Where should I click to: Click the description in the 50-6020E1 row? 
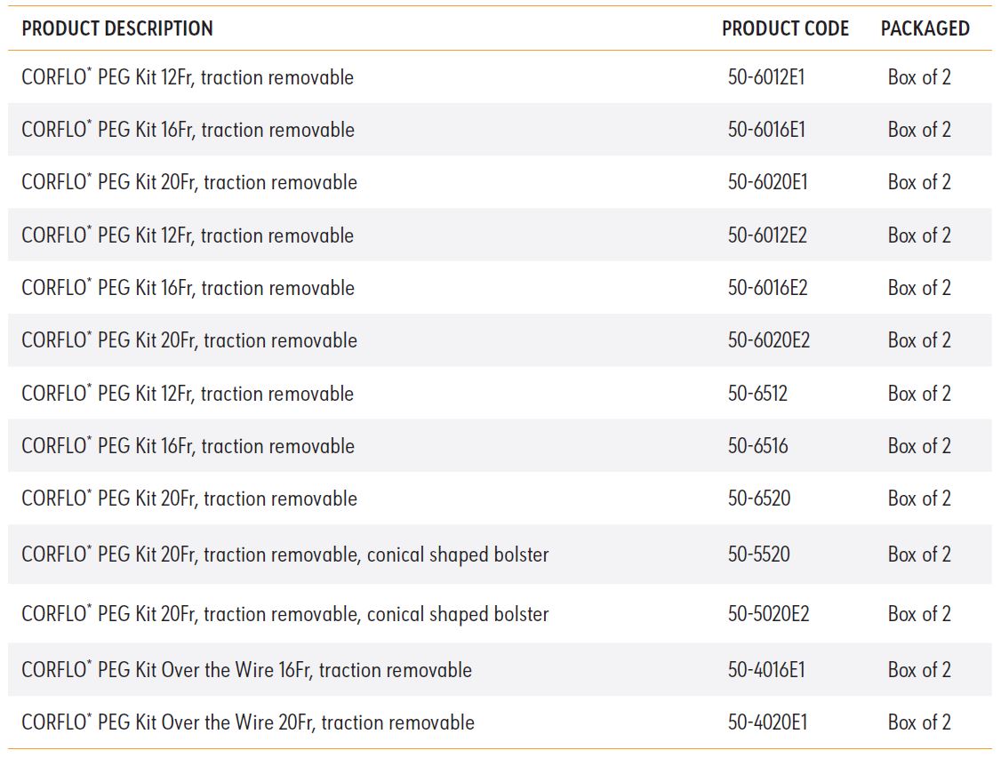[189, 182]
